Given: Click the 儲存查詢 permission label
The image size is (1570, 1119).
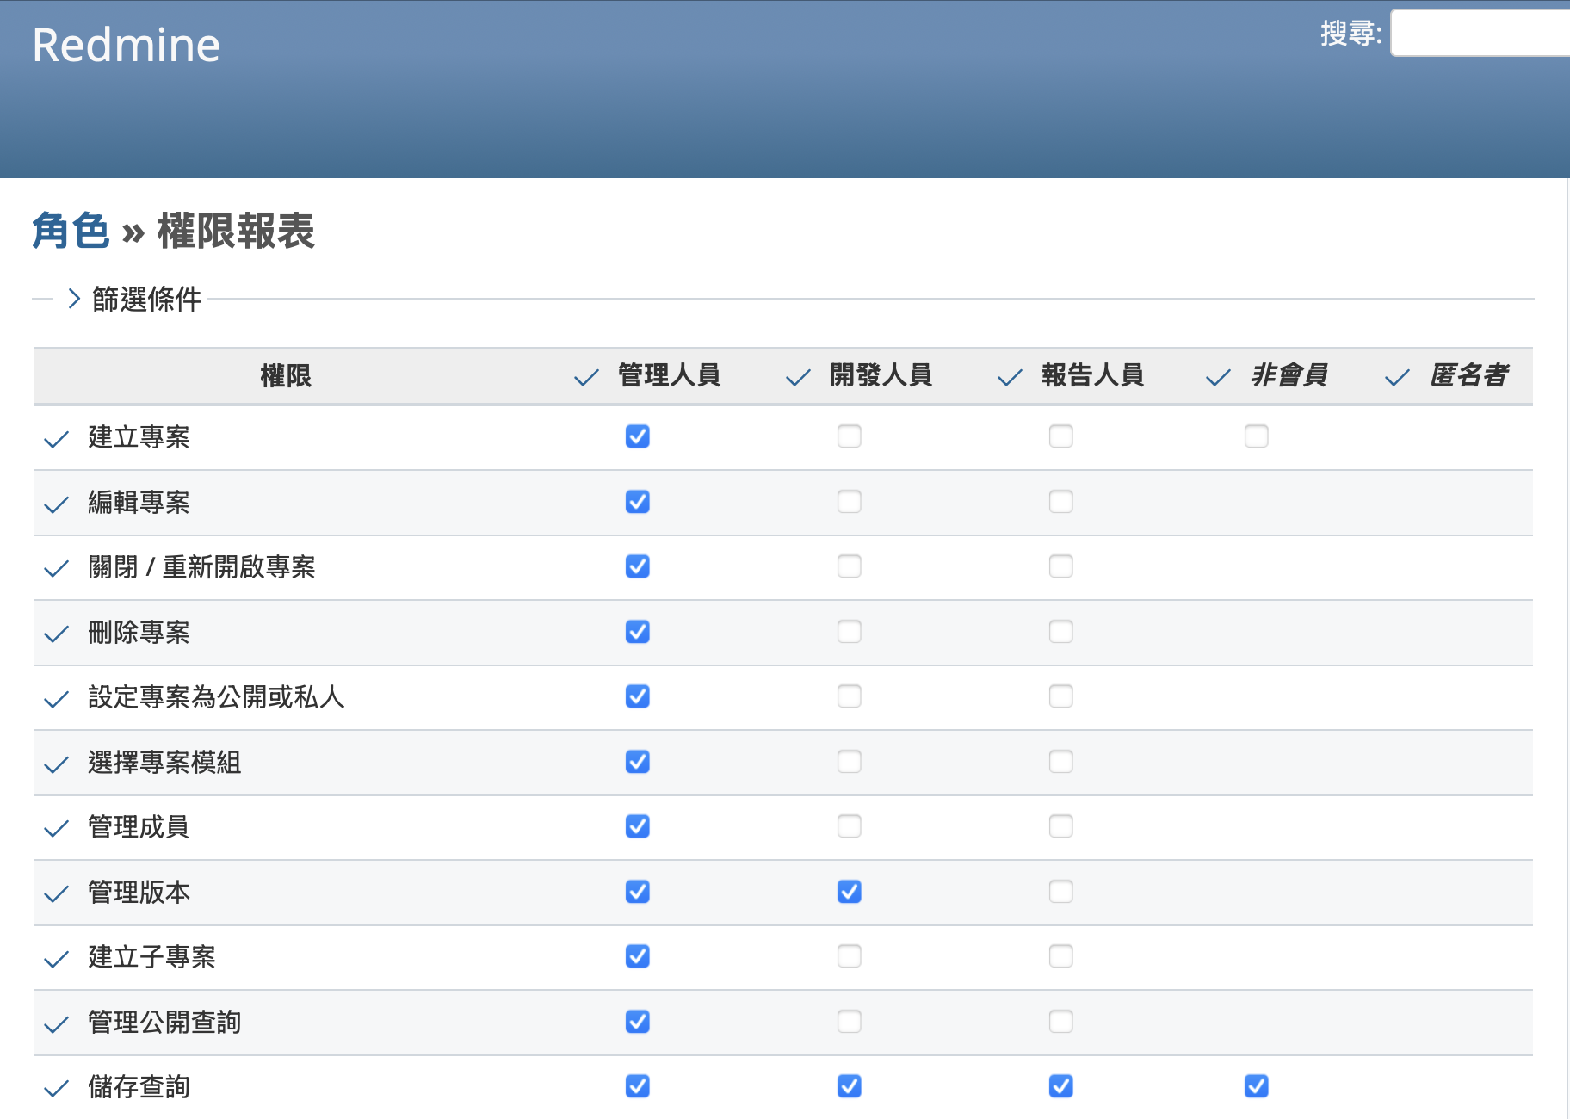Looking at the screenshot, I should (x=139, y=1087).
